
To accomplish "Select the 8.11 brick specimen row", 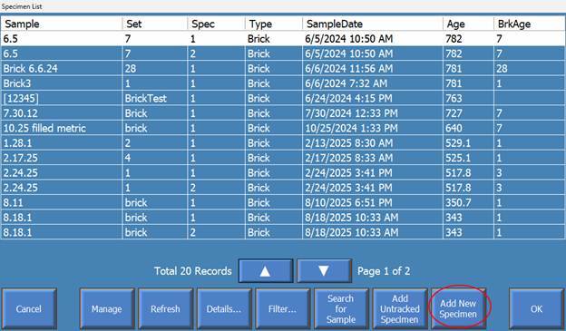I will (283, 202).
